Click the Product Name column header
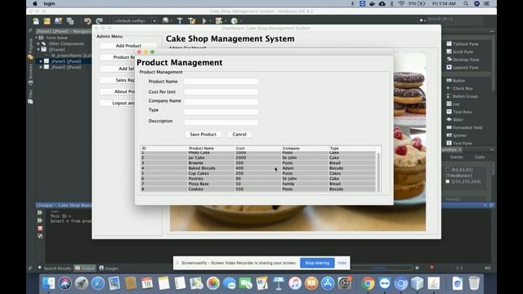The image size is (523, 294). click(x=202, y=149)
